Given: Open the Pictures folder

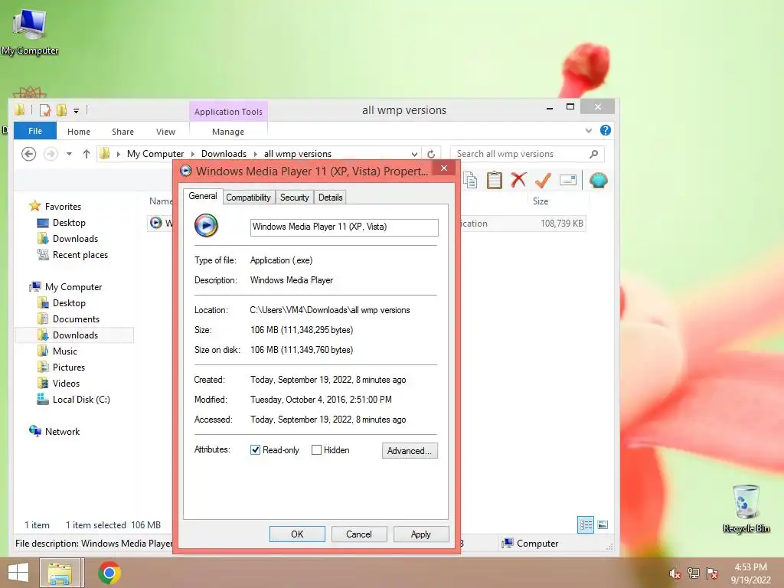Looking at the screenshot, I should (x=68, y=367).
